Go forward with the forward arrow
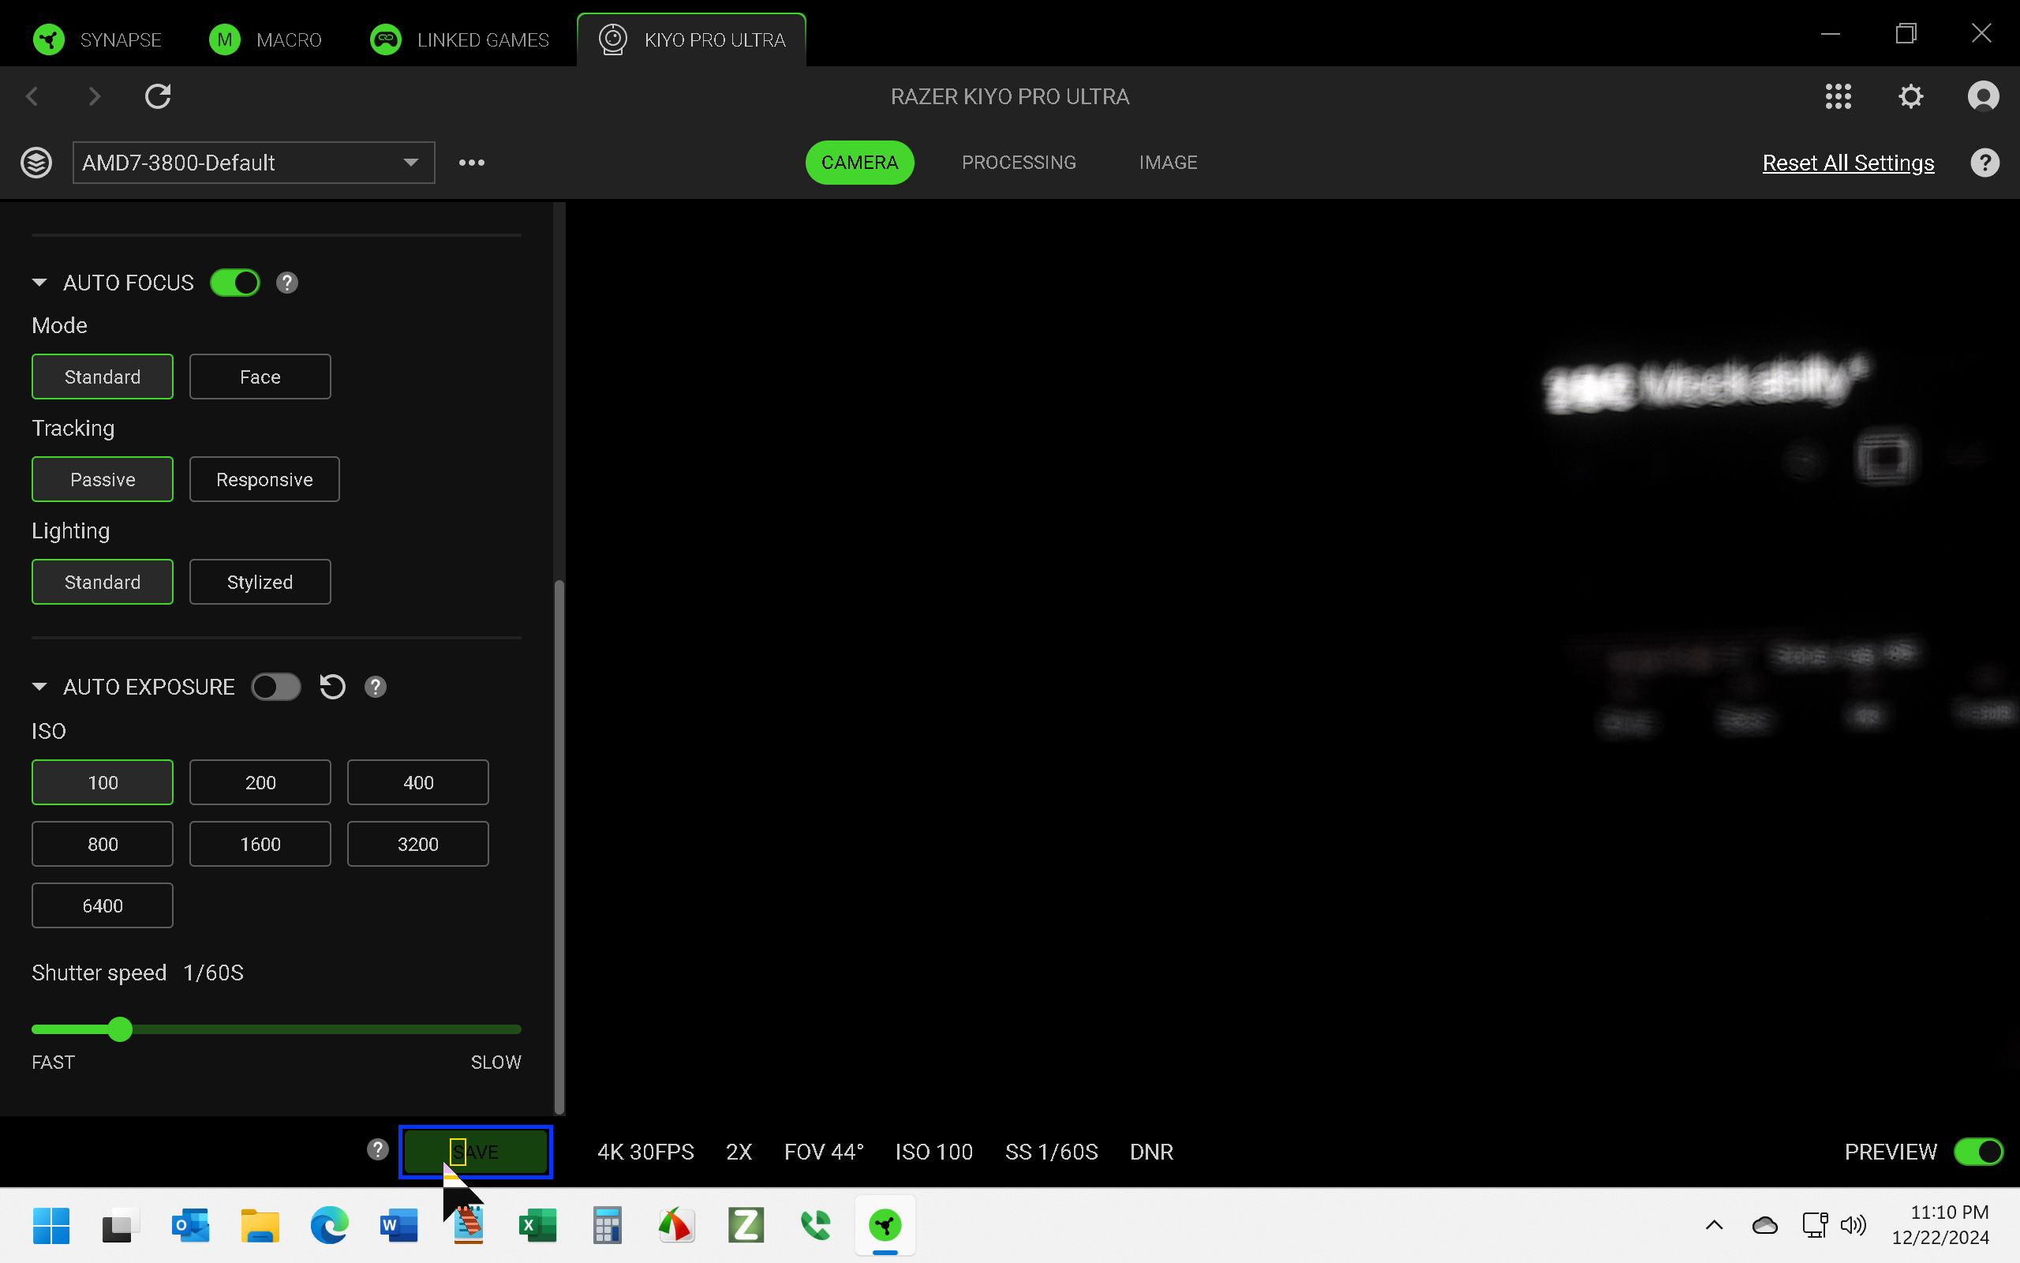Image resolution: width=2020 pixels, height=1263 pixels. click(x=95, y=97)
